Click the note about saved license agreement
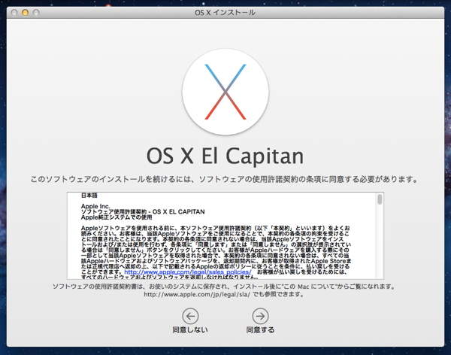This screenshot has height=355, width=451. tap(224, 287)
